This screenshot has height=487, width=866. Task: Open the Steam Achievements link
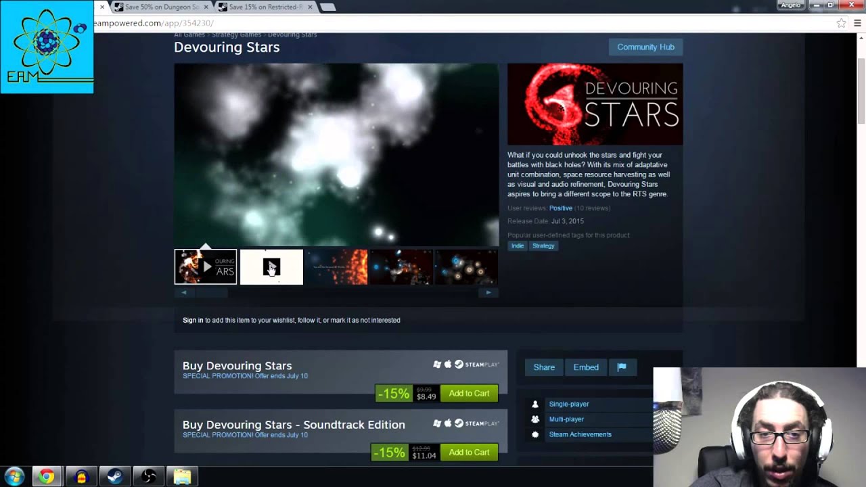pos(580,434)
